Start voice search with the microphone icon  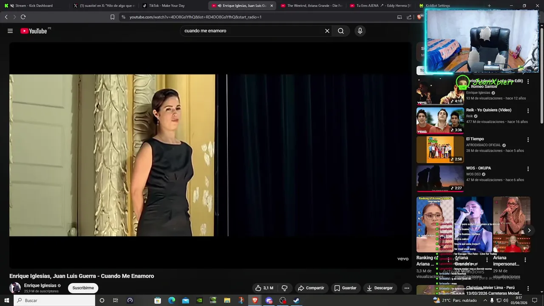pyautogui.click(x=360, y=31)
